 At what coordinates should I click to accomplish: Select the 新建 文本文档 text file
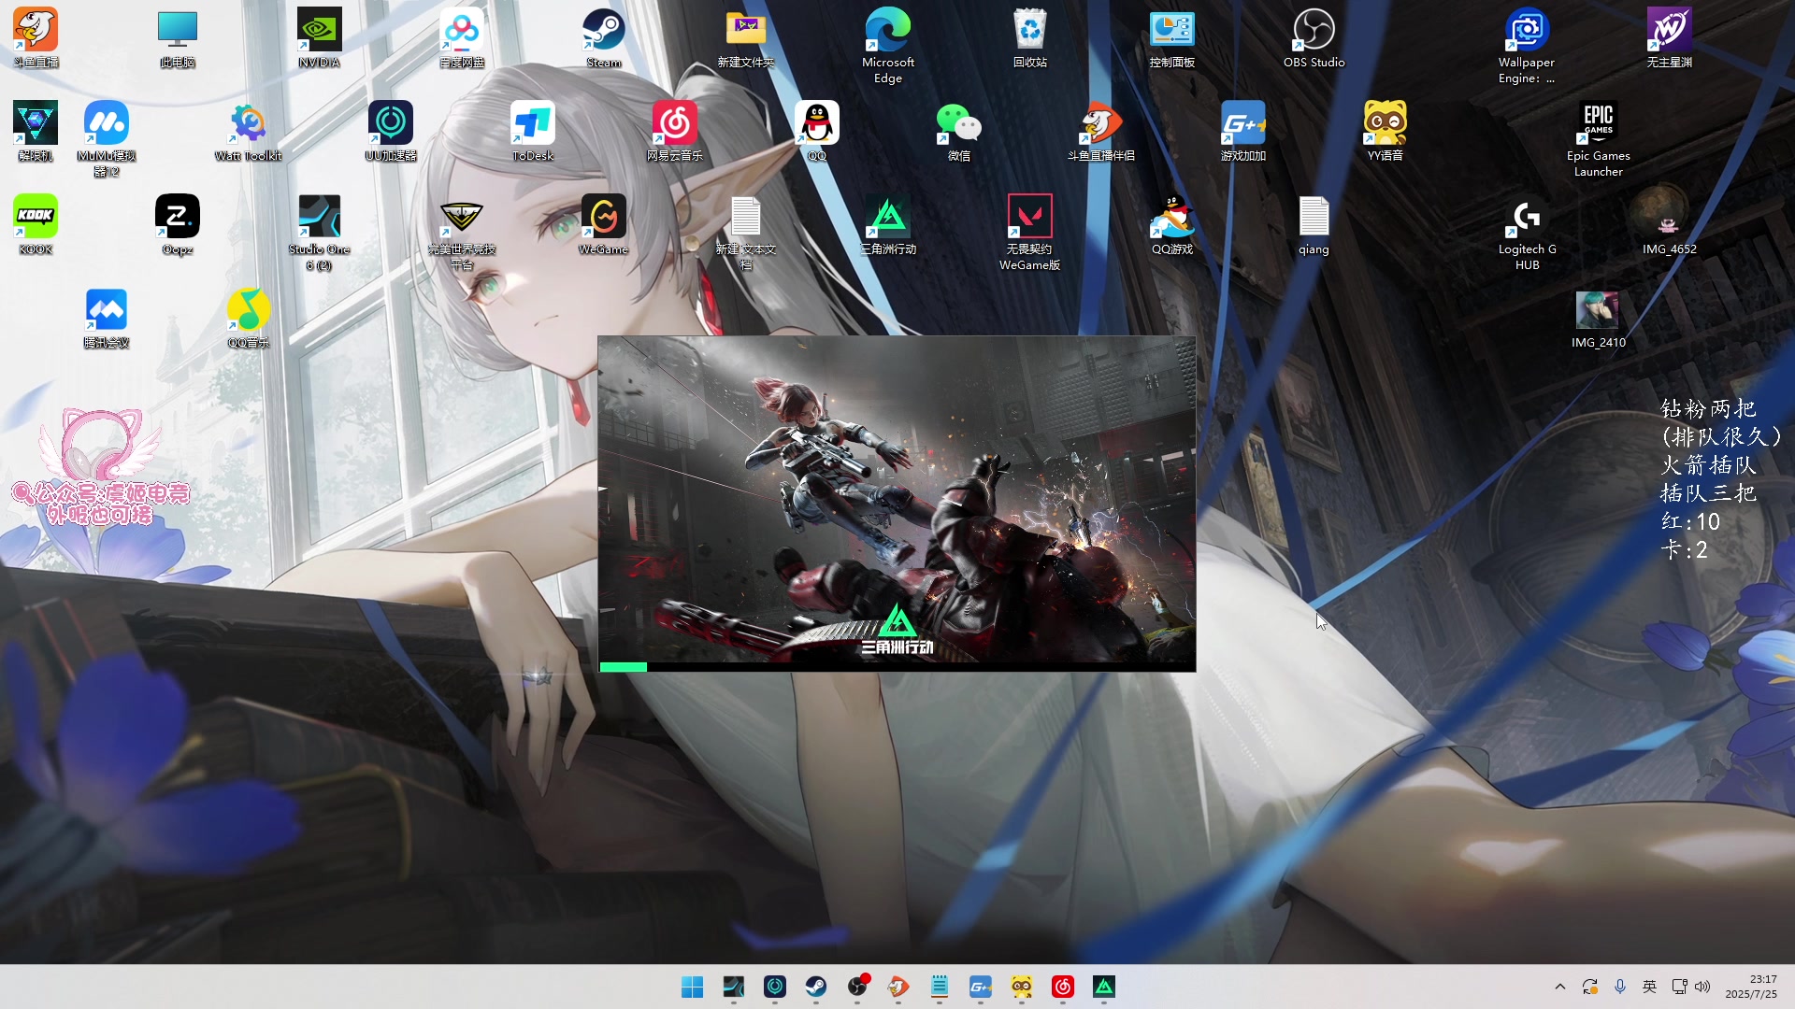click(x=746, y=233)
